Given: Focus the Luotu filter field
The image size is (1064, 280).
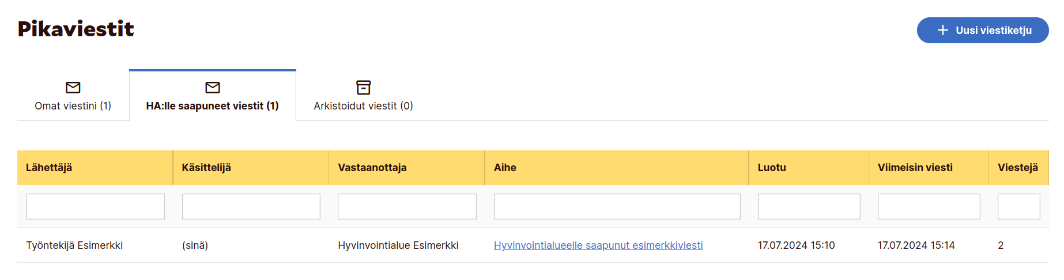Looking at the screenshot, I should tap(809, 206).
